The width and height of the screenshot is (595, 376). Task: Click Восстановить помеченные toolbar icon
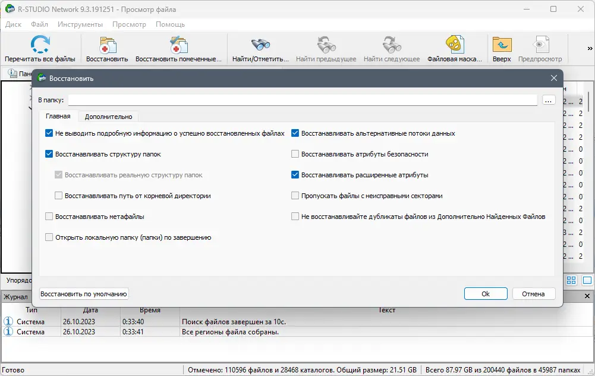pos(178,45)
